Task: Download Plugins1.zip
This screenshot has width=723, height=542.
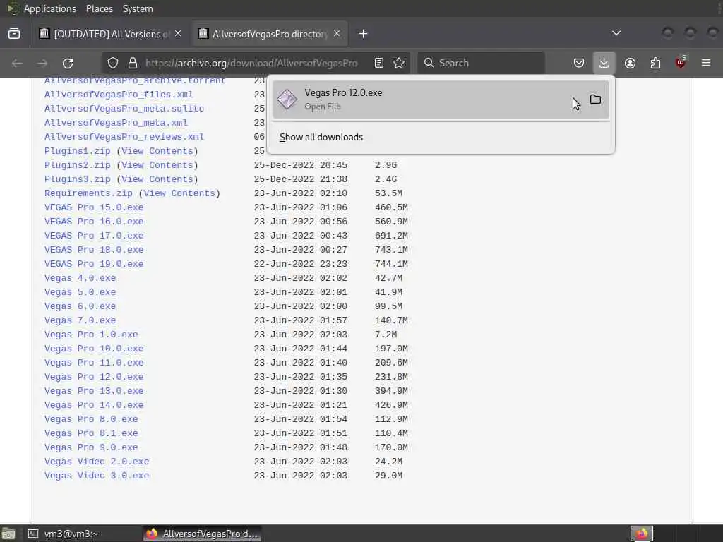Action: (x=78, y=151)
